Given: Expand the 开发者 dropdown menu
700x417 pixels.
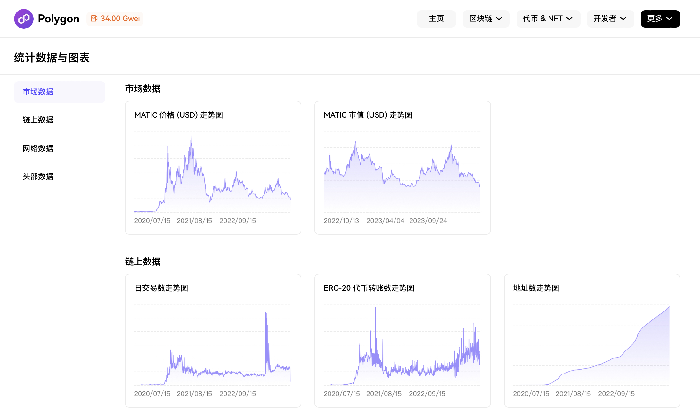Looking at the screenshot, I should tap(610, 19).
